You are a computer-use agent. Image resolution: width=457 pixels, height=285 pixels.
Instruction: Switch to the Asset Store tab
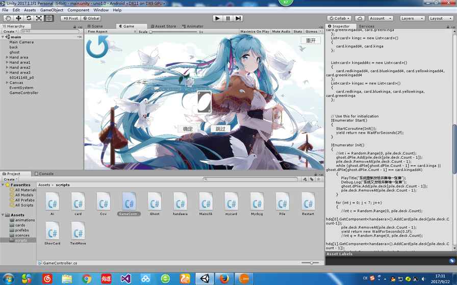point(163,26)
